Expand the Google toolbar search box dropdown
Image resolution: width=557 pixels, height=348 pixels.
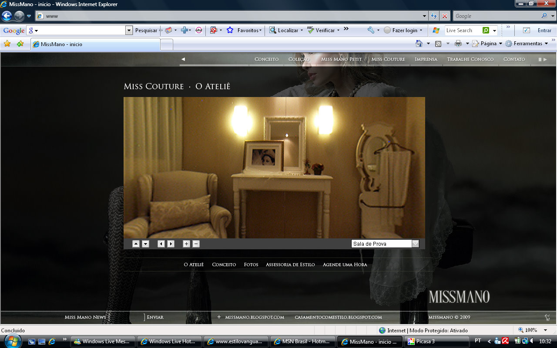[x=129, y=30]
